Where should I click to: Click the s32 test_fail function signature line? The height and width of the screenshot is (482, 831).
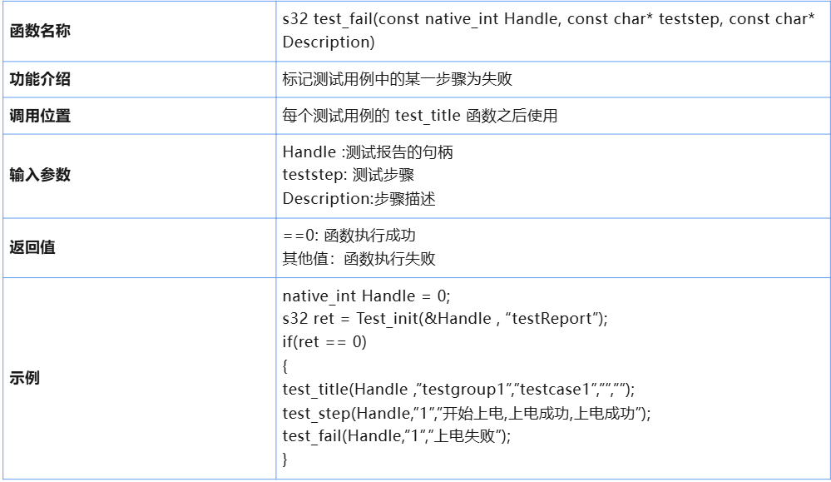point(548,19)
